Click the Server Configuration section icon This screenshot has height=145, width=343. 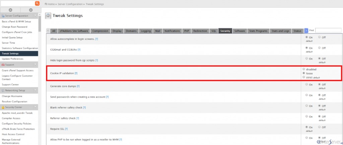point(3,16)
